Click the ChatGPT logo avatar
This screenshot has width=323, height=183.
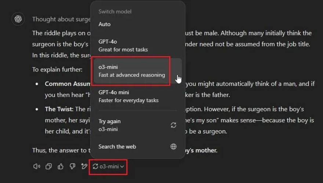(x=18, y=19)
